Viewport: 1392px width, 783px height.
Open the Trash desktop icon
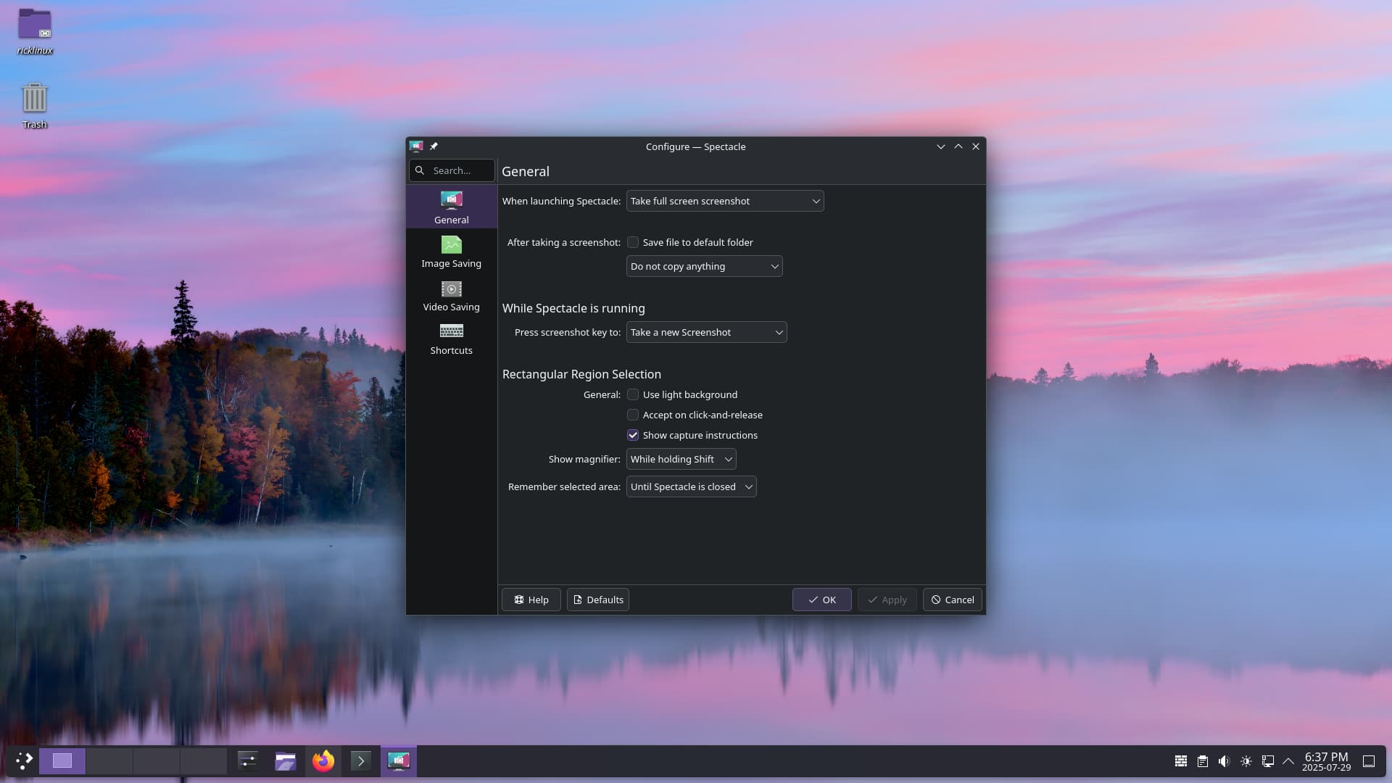[x=35, y=105]
